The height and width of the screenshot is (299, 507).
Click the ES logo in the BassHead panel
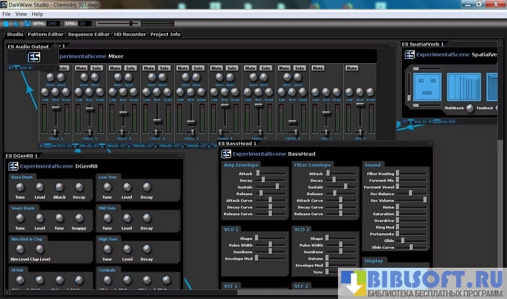point(225,153)
